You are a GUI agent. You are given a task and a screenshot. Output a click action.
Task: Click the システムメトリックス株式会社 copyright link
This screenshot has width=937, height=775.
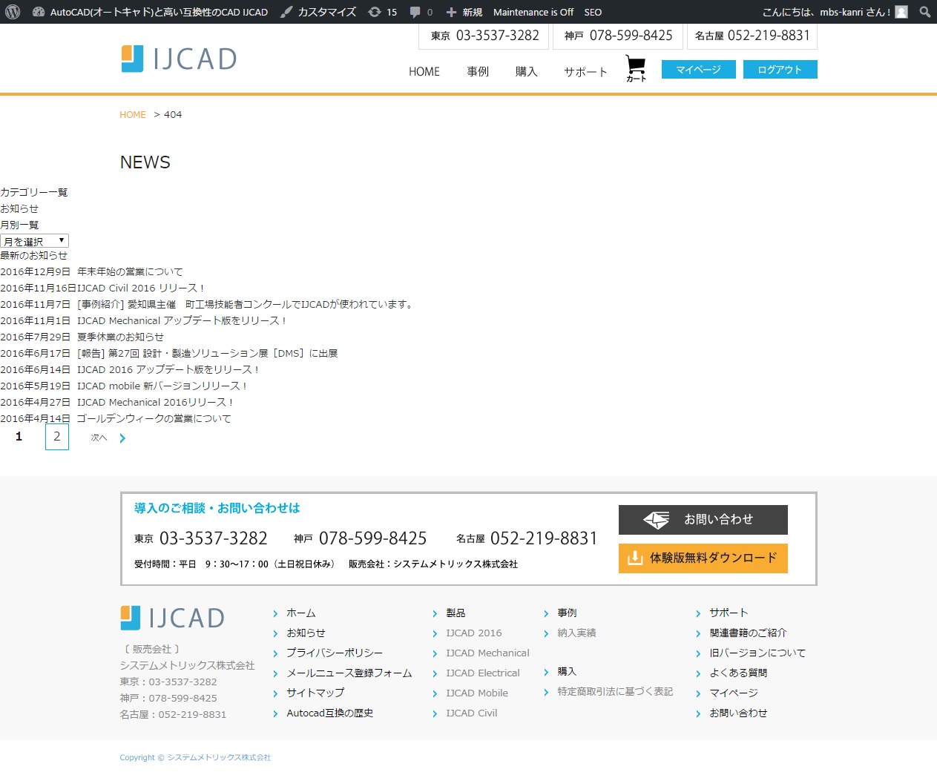pos(219,758)
